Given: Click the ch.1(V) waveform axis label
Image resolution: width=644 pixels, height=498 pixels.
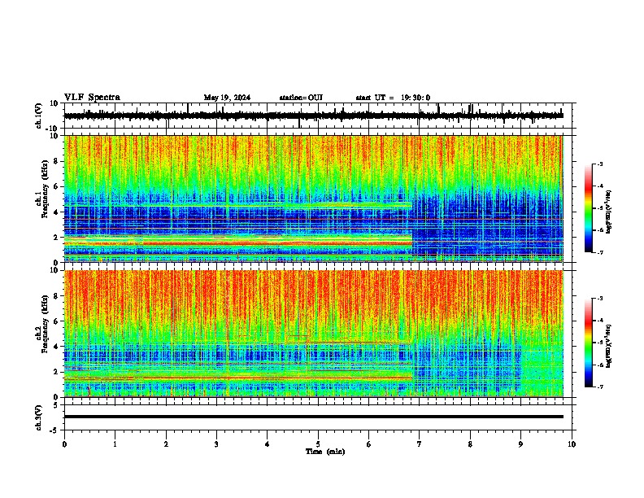Looking at the screenshot, I should click(x=38, y=116).
